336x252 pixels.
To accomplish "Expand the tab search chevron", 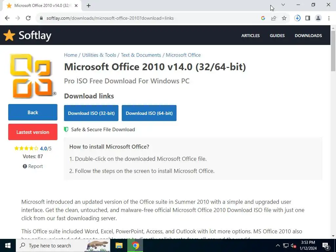I will [283, 5].
